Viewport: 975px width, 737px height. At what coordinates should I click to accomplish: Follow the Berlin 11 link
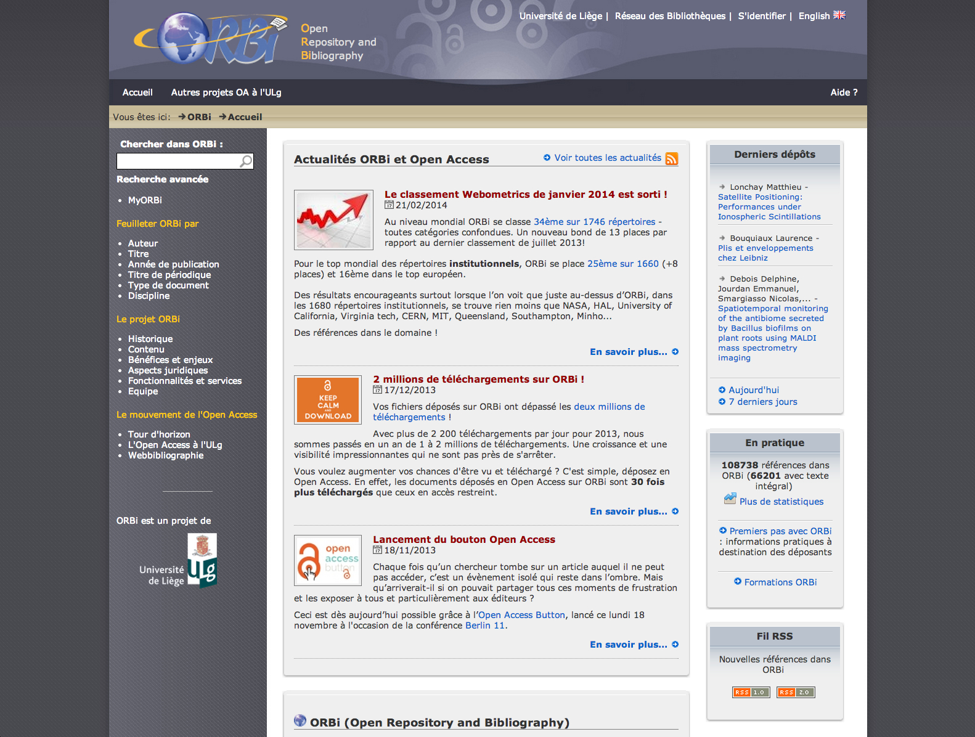click(485, 625)
